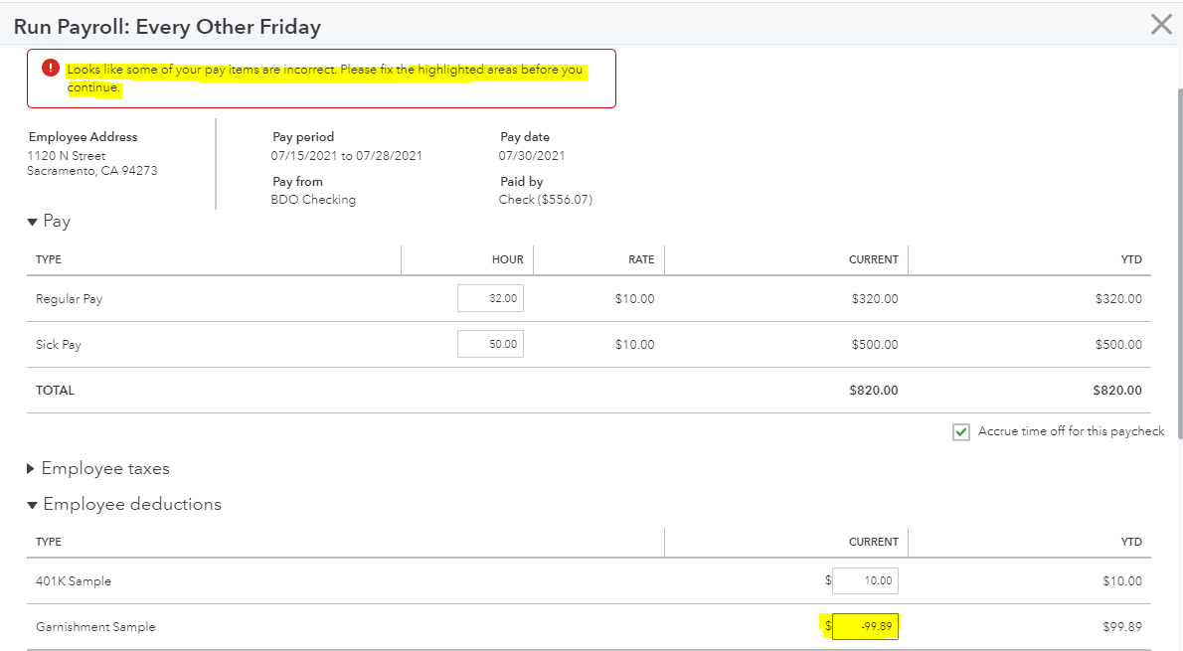Image resolution: width=1183 pixels, height=651 pixels.
Task: Click the YTD column header
Action: pos(1132,259)
